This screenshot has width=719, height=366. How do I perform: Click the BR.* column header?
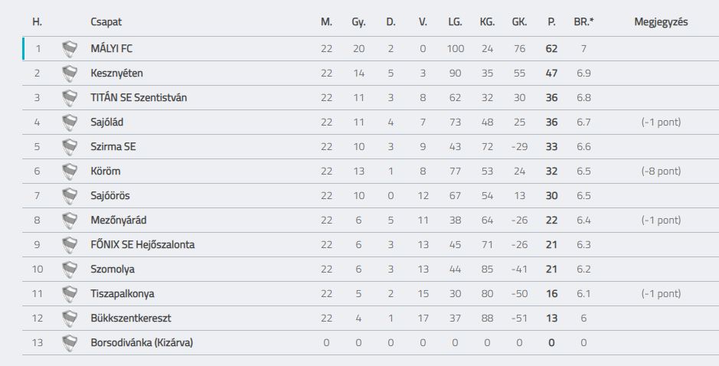[583, 21]
